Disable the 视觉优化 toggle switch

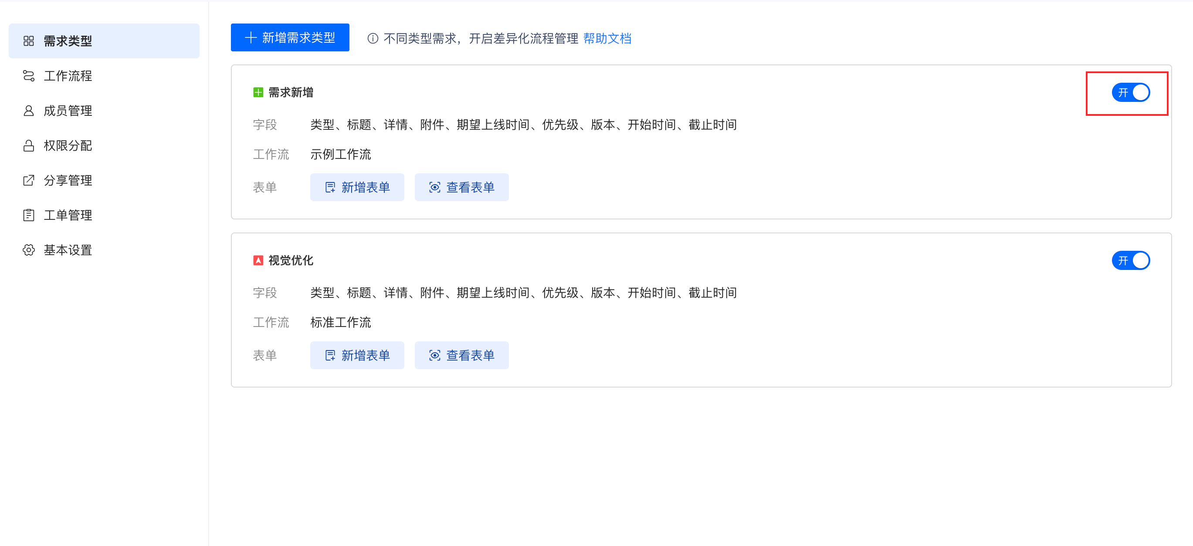click(1131, 260)
